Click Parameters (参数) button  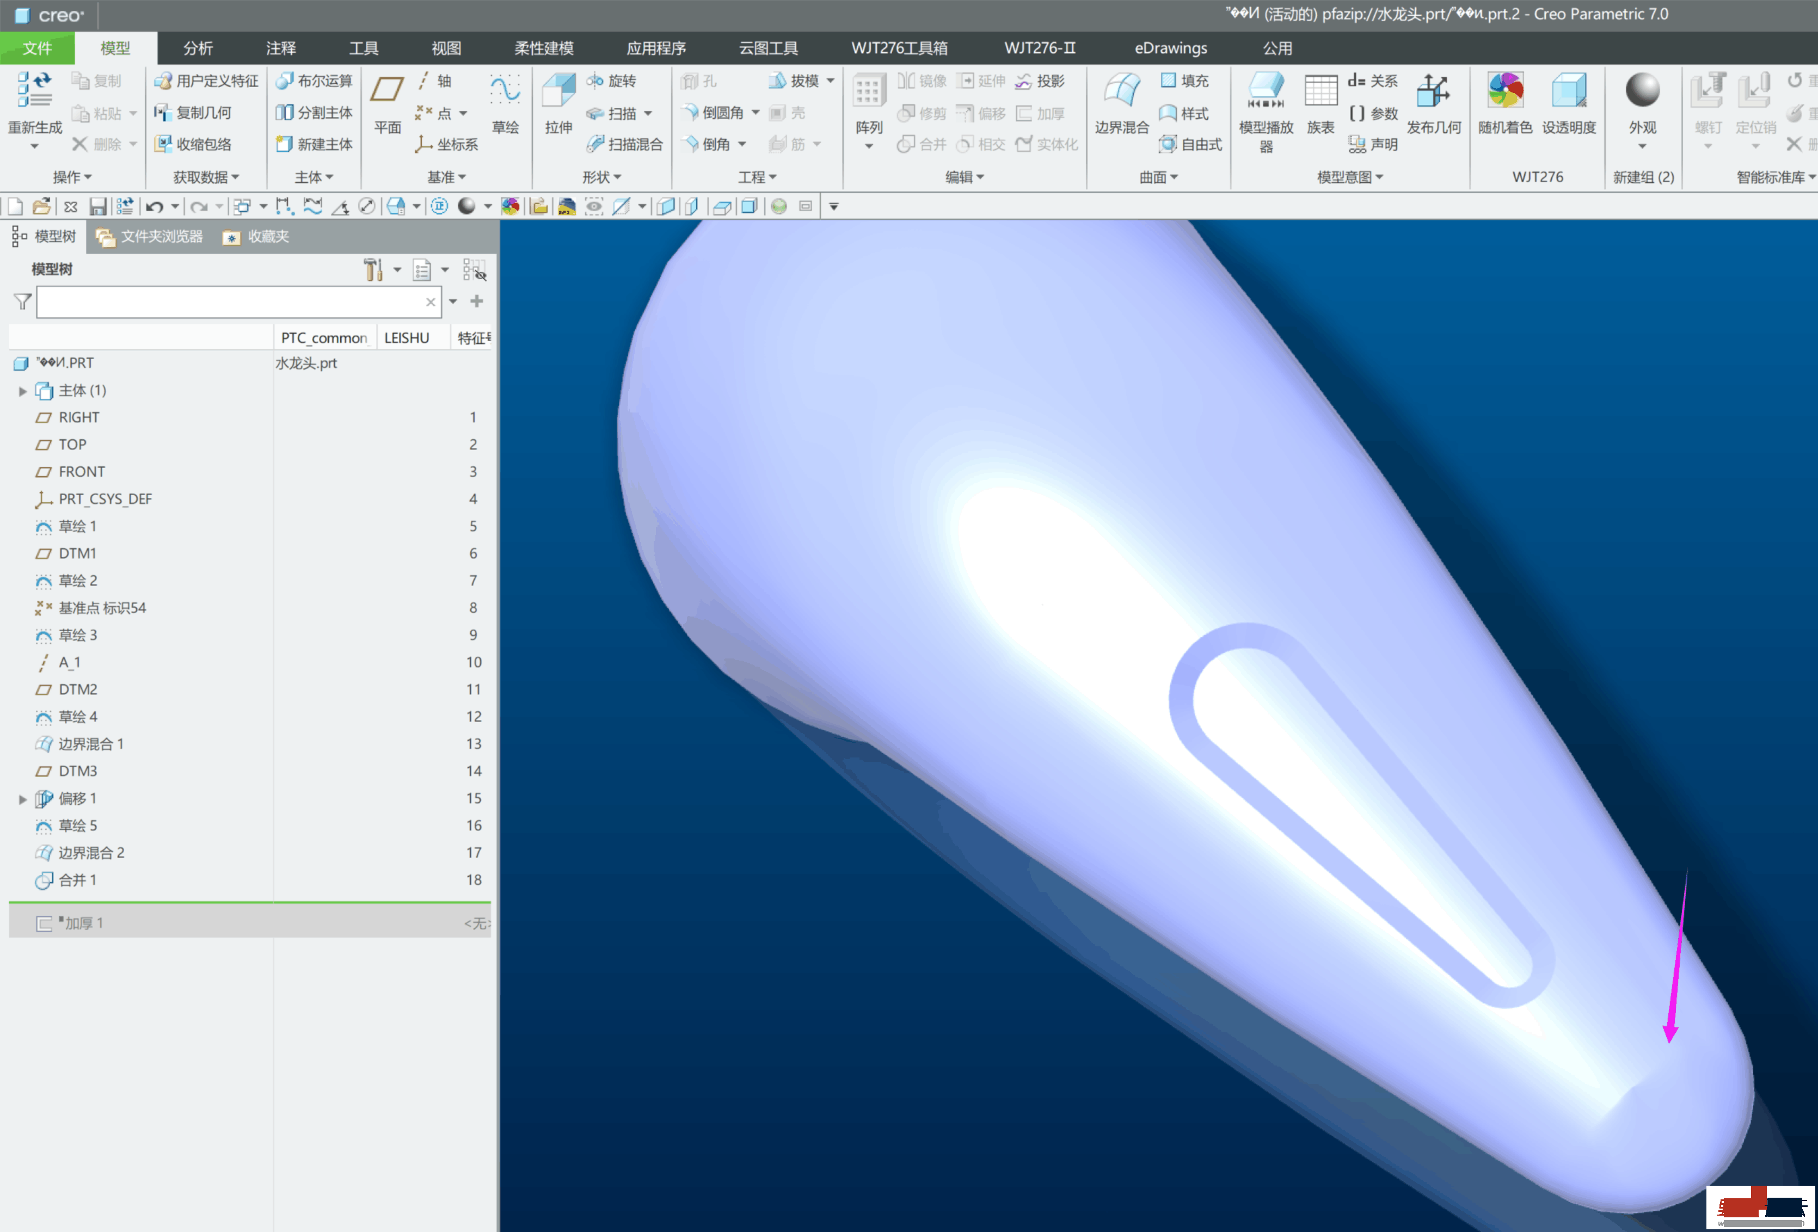pyautogui.click(x=1374, y=113)
